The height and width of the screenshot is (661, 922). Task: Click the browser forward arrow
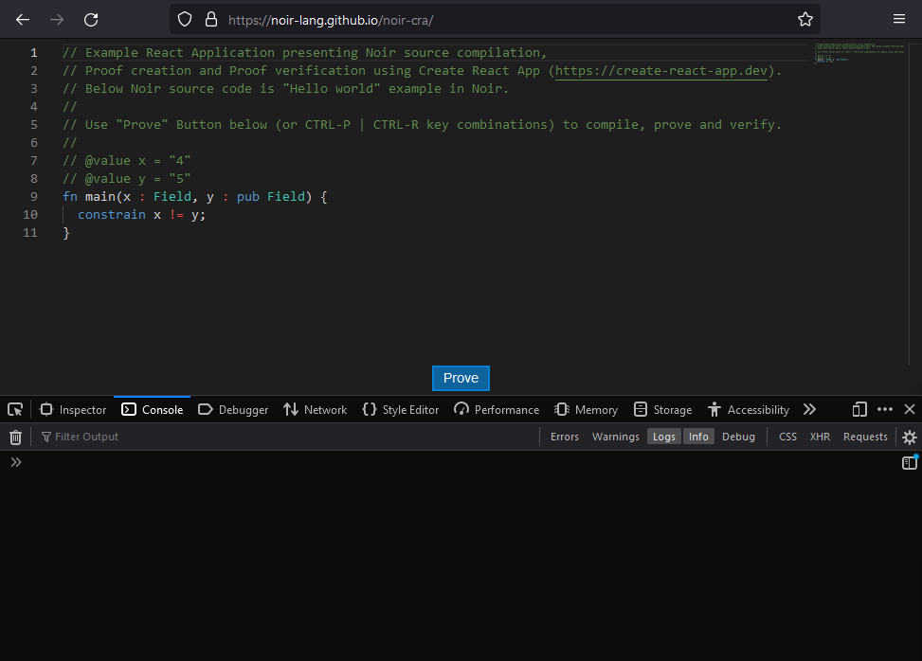(x=57, y=20)
